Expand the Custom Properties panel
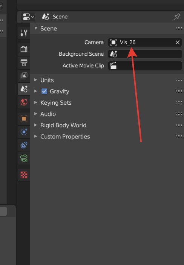This screenshot has height=265, width=184. (x=36, y=136)
